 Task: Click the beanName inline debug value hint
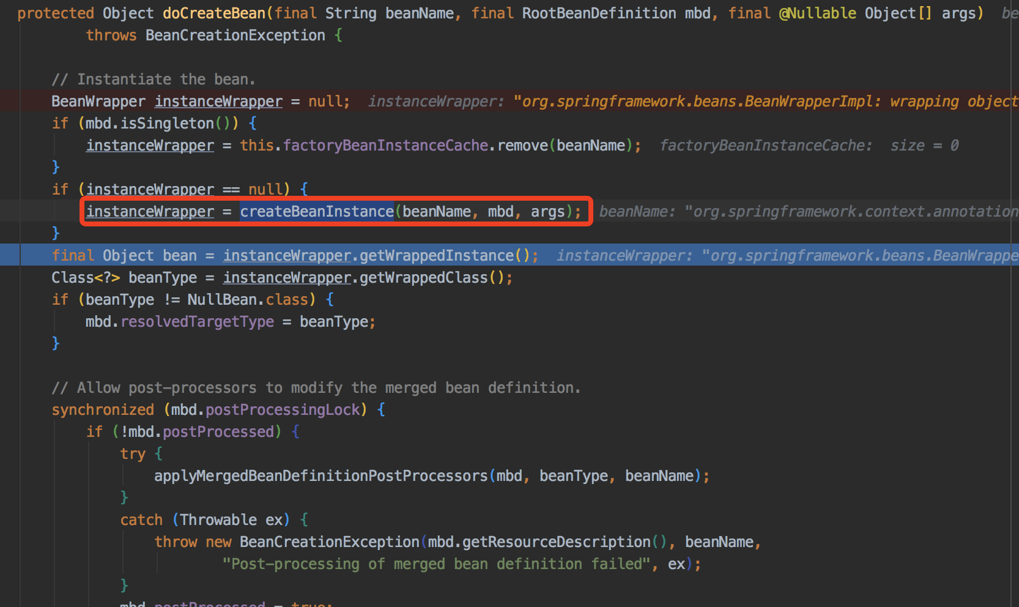pos(809,212)
